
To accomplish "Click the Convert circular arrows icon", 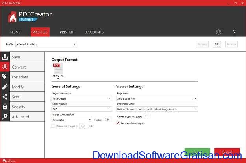I will 5,67.
